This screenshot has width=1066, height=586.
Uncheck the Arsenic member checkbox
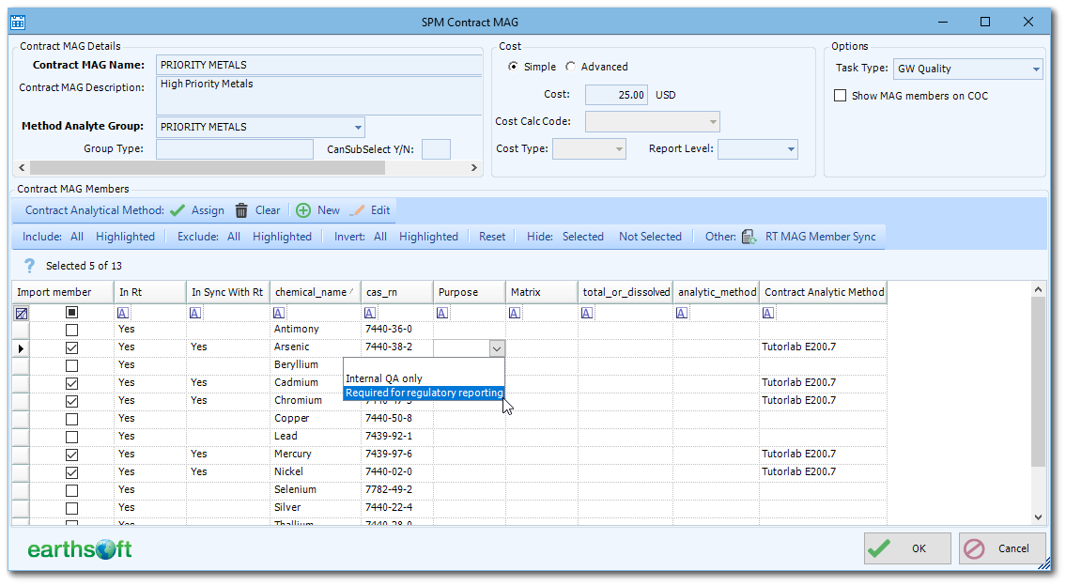pyautogui.click(x=70, y=347)
